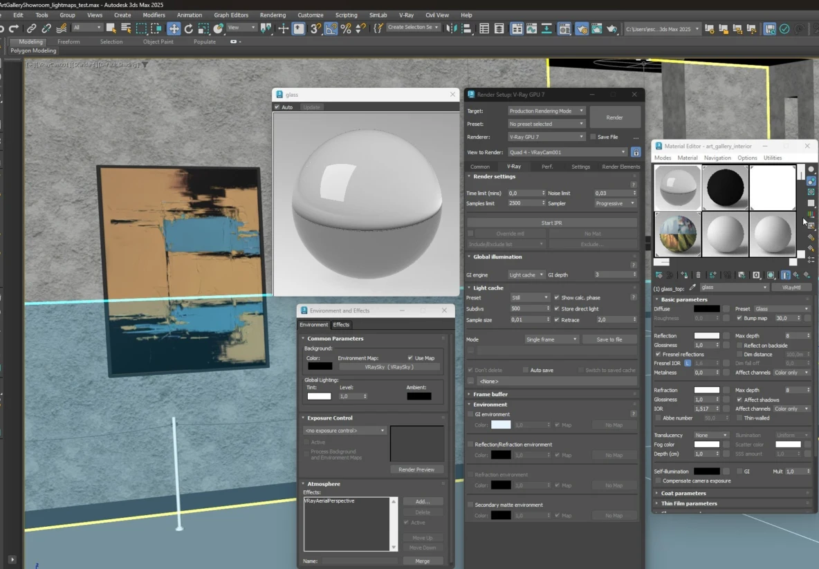Click Put Material to Scene icon

tap(670, 274)
